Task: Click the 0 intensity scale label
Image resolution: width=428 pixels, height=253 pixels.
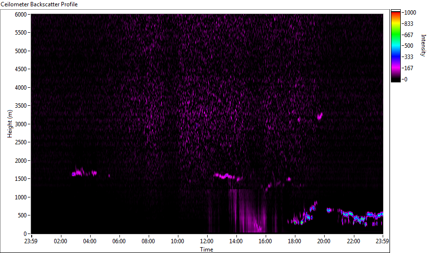Action: [x=406, y=79]
